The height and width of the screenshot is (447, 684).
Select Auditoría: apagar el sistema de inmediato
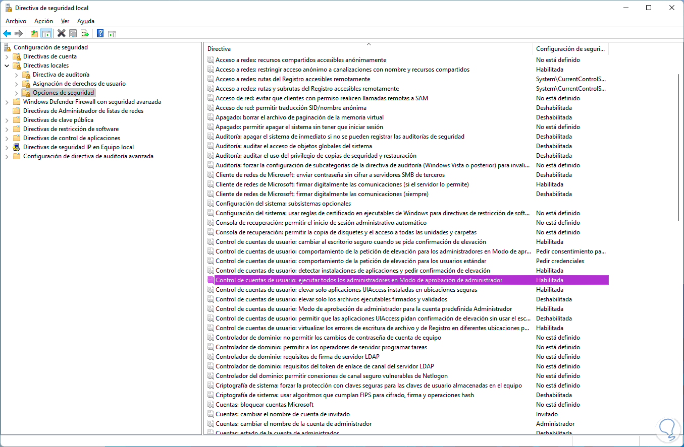click(340, 137)
